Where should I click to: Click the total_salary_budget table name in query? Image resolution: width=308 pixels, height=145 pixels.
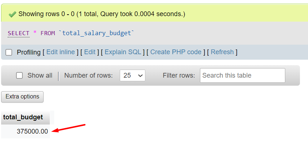pyautogui.click(x=96, y=33)
